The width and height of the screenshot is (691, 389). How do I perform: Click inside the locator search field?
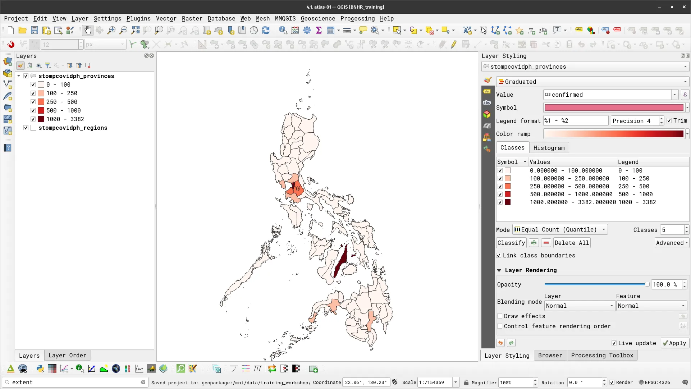pyautogui.click(x=72, y=383)
